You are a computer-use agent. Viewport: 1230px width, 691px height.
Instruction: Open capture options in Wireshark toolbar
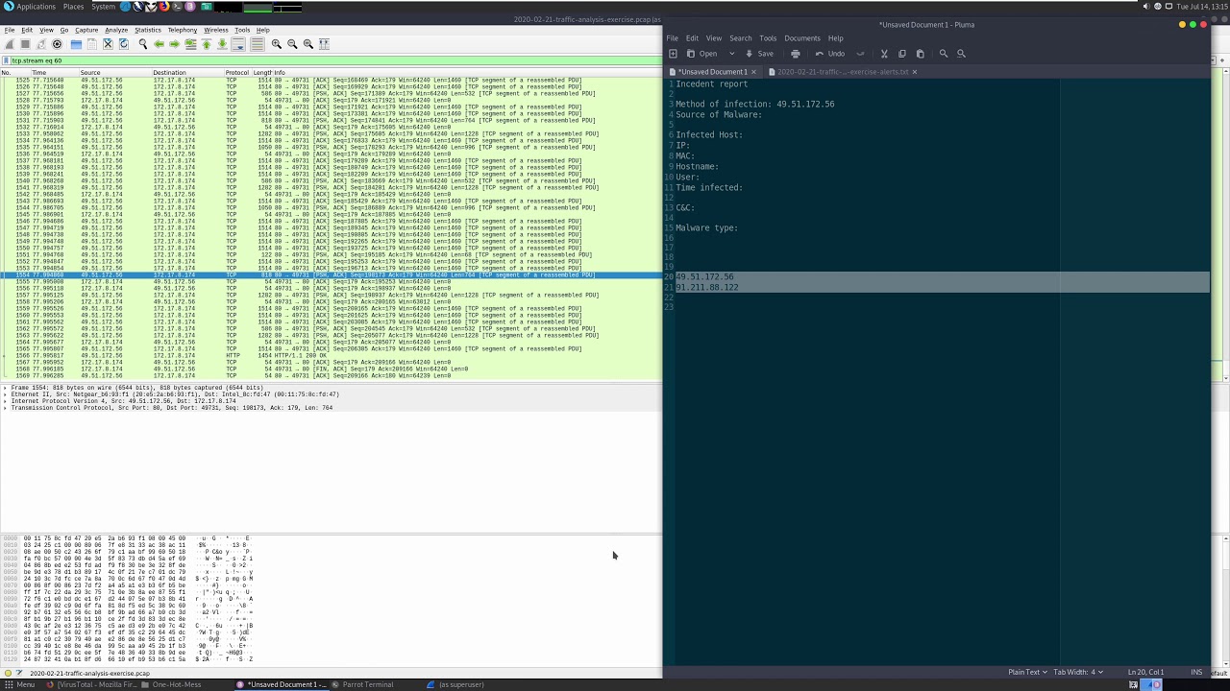(57, 44)
